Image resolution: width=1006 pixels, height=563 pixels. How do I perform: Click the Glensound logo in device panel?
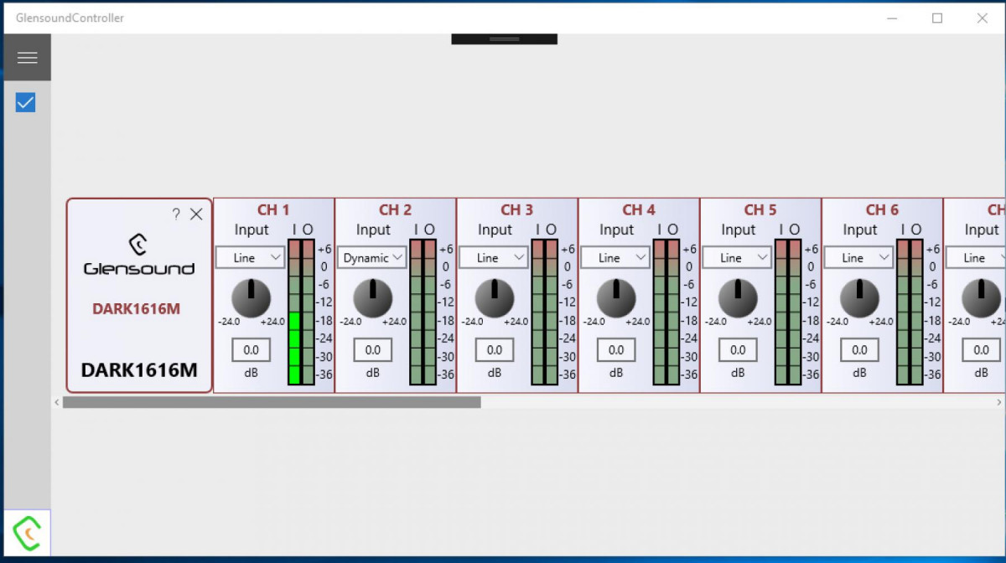(139, 256)
